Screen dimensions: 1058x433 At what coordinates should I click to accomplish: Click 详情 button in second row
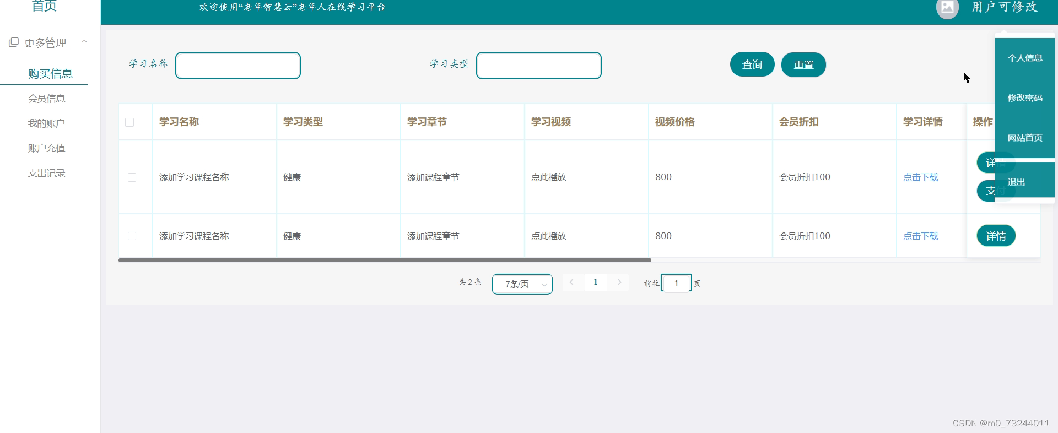click(x=996, y=236)
